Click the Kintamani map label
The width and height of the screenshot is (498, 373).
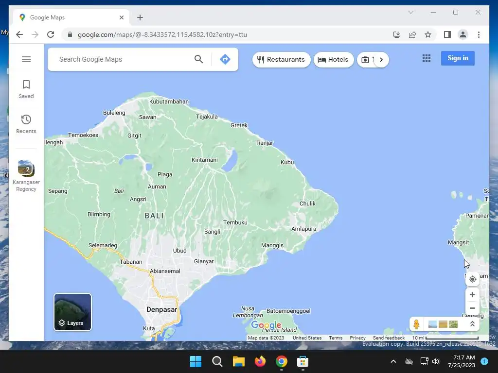pos(205,160)
